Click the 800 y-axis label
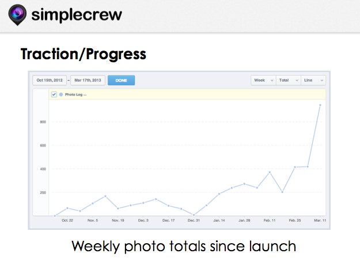This screenshot has height=269, width=360. click(x=43, y=122)
